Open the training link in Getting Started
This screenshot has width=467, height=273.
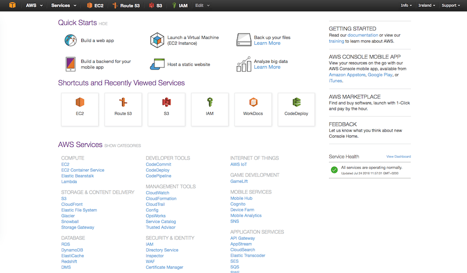(336, 41)
